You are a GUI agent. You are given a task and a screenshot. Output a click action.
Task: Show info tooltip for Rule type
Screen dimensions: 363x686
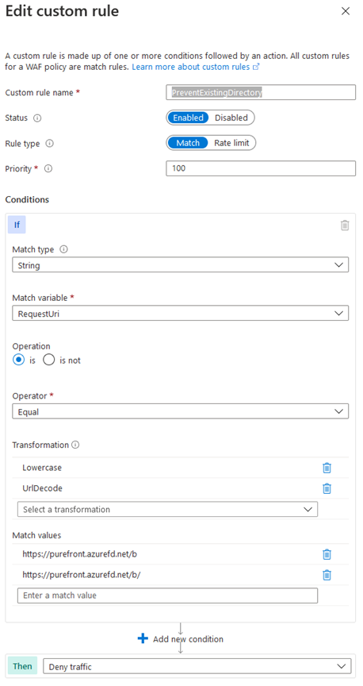pos(50,144)
